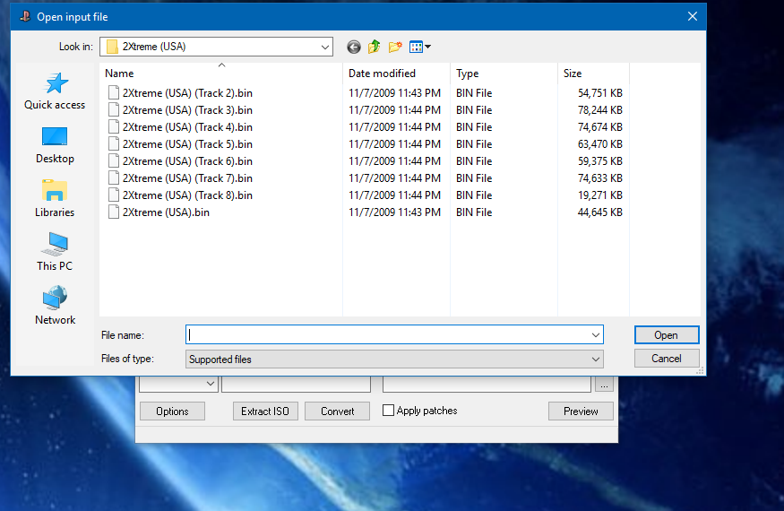Open the Libraries location
784x511 pixels.
[x=55, y=199]
